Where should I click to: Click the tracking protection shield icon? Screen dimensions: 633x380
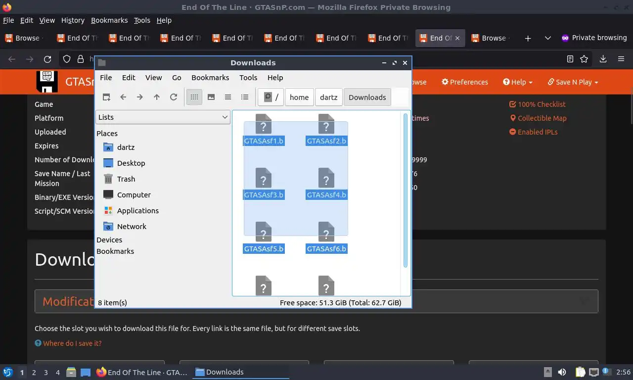pyautogui.click(x=67, y=59)
